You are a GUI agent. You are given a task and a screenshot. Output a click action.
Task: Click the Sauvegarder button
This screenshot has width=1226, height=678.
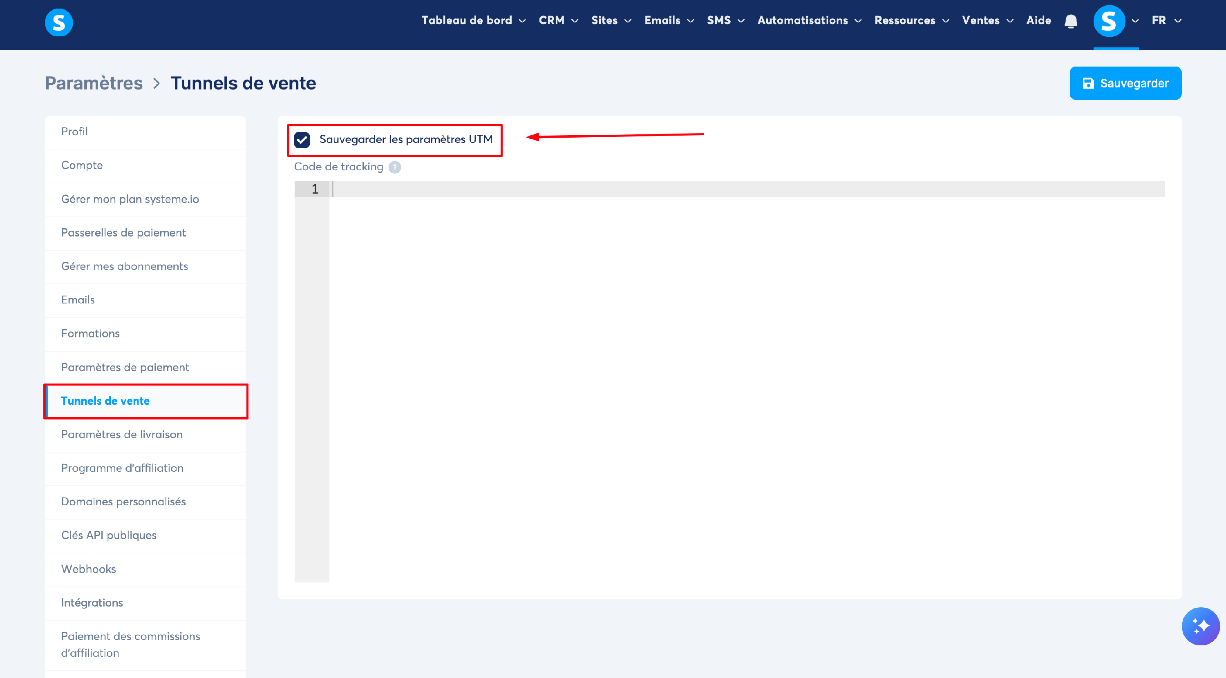(1125, 83)
